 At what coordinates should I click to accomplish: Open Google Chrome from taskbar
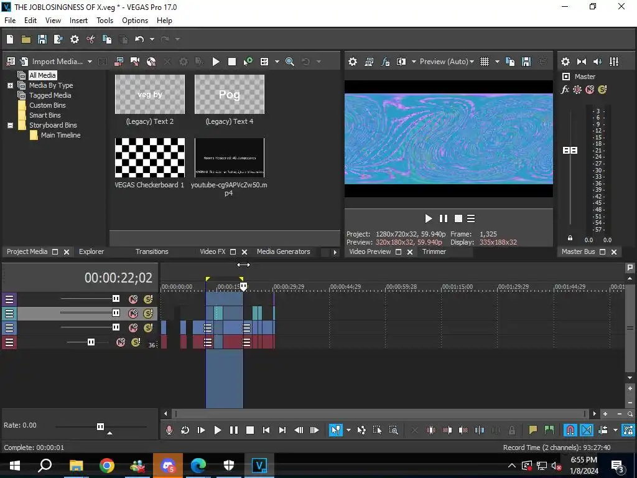(107, 466)
